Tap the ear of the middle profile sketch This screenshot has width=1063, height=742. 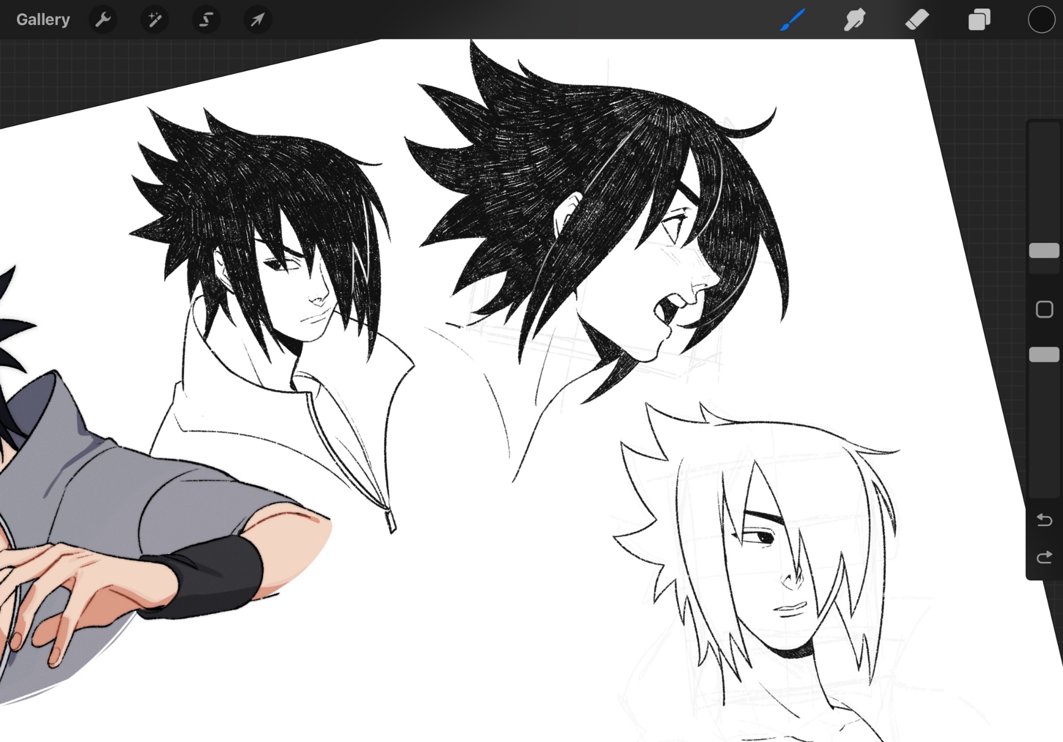click(x=567, y=212)
